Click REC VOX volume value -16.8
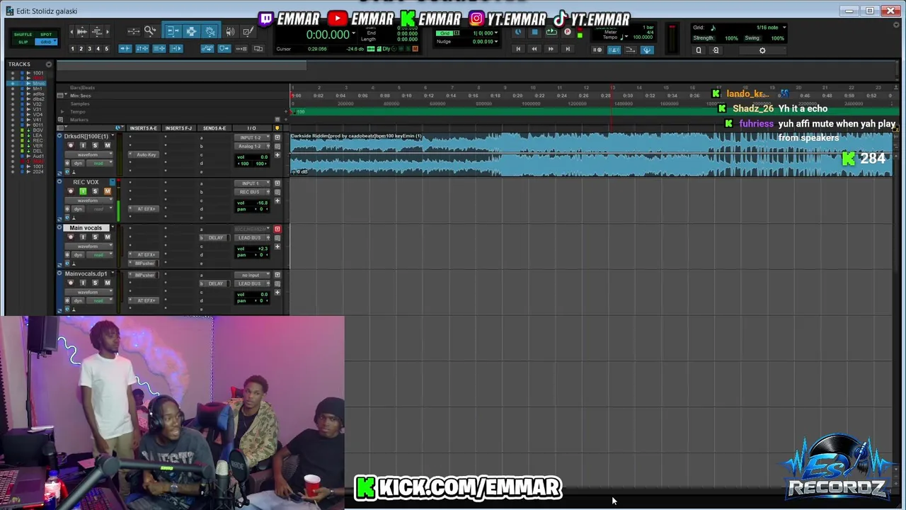906x510 pixels. (263, 203)
